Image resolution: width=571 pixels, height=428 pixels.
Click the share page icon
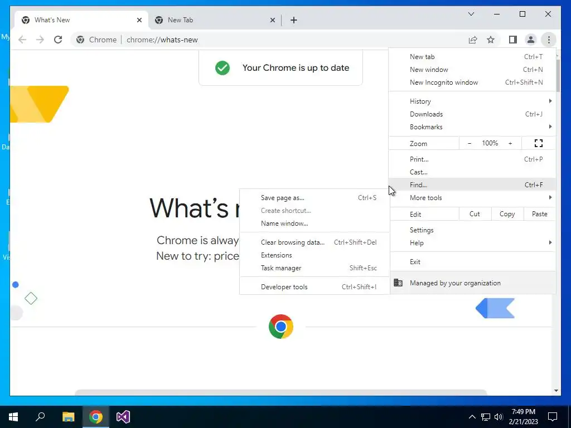[x=473, y=40]
